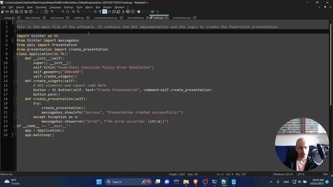Viewport: 333px width, 187px height.
Task: Close the phase.py tab
Action: pyautogui.click(x=19, y=18)
